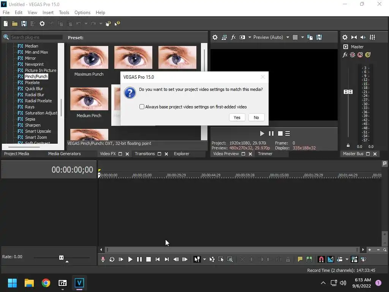Open the Undo history dropdown arrow
This screenshot has height=292, width=389.
(x=86, y=24)
